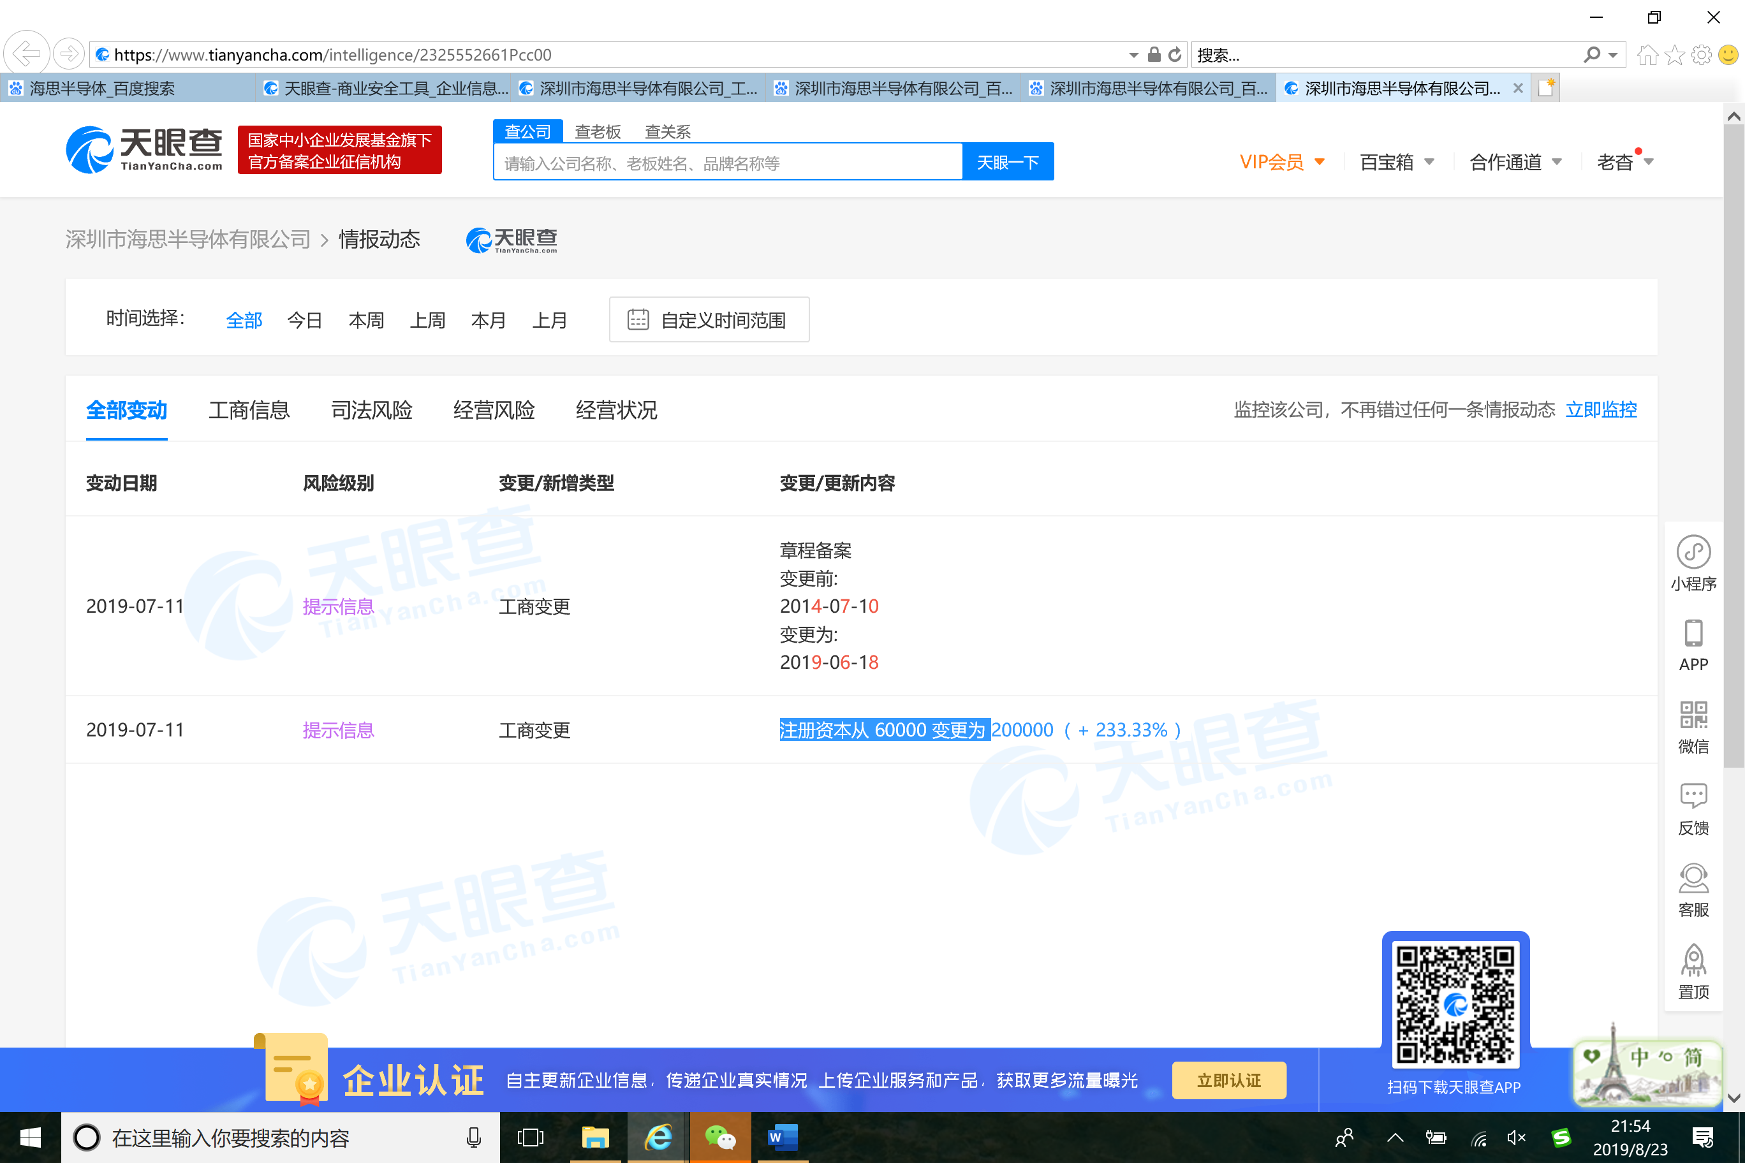
Task: Click the 天眼一下 search button
Action: click(x=1008, y=162)
